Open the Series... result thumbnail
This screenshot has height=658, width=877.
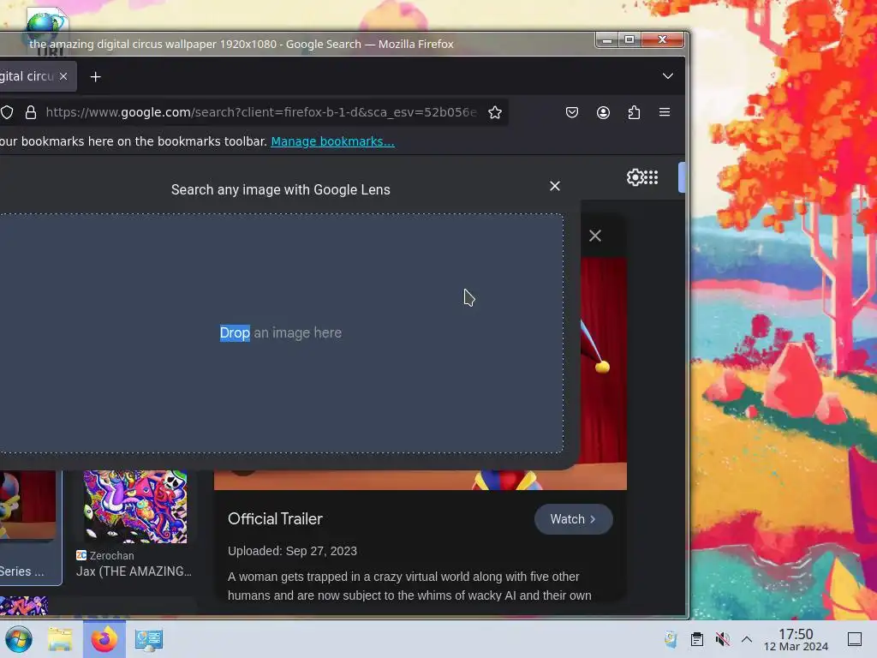[x=28, y=505]
